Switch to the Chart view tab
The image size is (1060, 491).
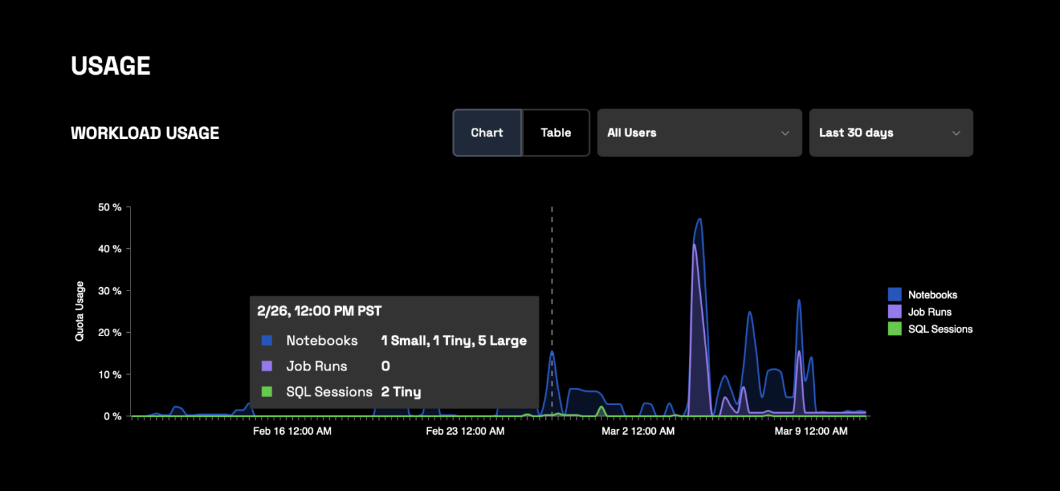point(487,133)
